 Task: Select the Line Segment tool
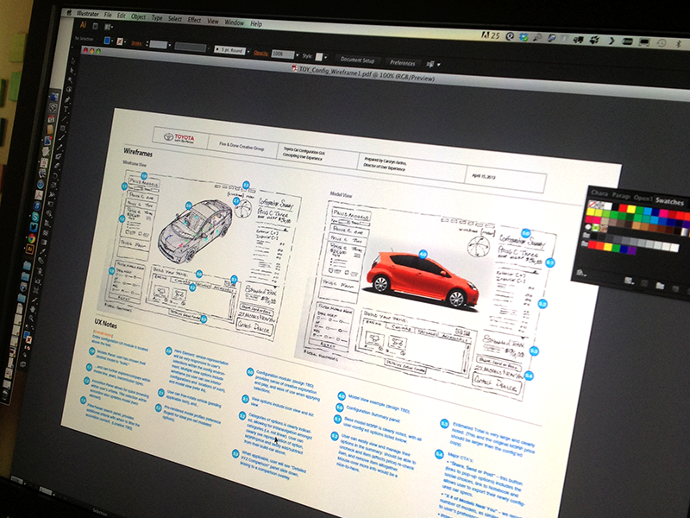64,118
